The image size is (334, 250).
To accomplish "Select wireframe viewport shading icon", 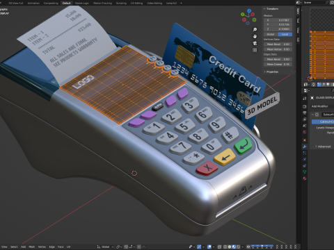I will tap(225, 247).
